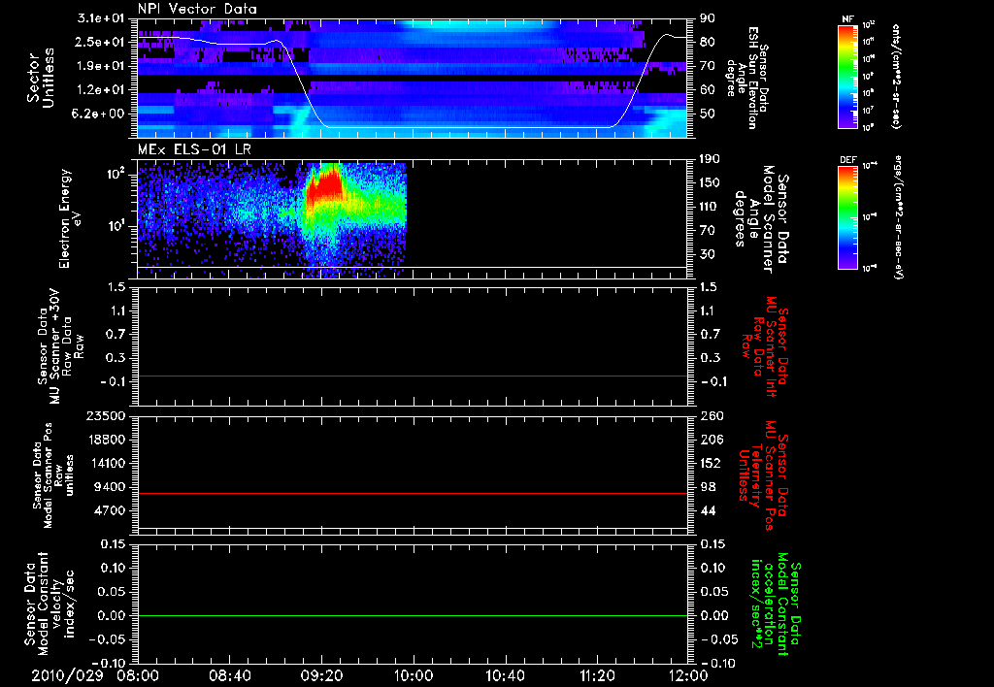Click the 'MU Scanner +30V Raw Data' axis title
The width and height of the screenshot is (994, 687).
pyautogui.click(x=59, y=346)
